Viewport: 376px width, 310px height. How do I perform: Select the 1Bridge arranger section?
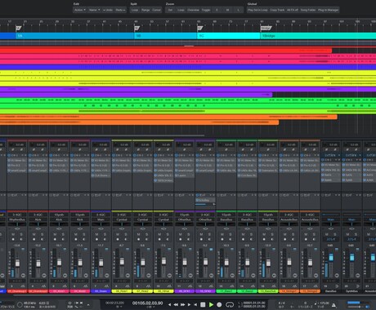click(x=318, y=36)
